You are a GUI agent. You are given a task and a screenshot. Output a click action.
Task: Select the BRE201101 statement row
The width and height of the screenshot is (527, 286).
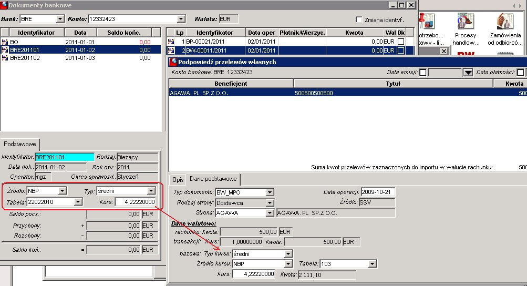(x=81, y=50)
